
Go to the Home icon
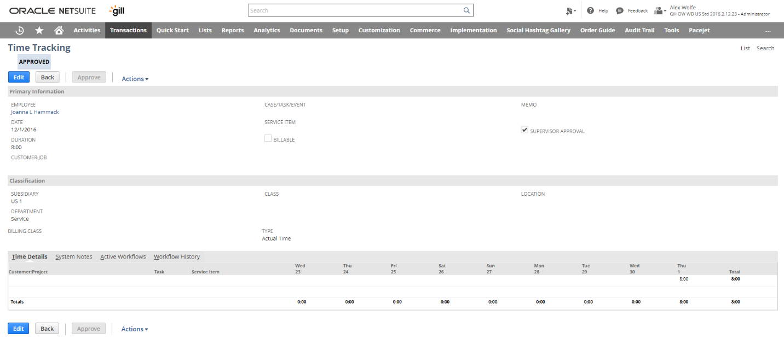click(x=59, y=31)
